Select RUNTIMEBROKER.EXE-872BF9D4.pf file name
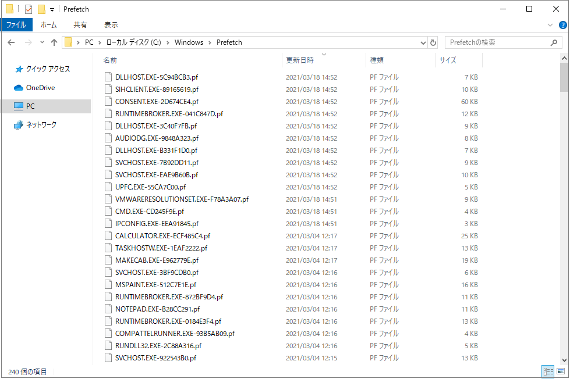The image size is (570, 379). pyautogui.click(x=169, y=297)
